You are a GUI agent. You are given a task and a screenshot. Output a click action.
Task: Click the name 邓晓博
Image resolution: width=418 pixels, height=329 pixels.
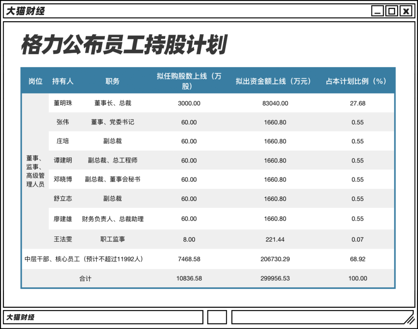[63, 179]
